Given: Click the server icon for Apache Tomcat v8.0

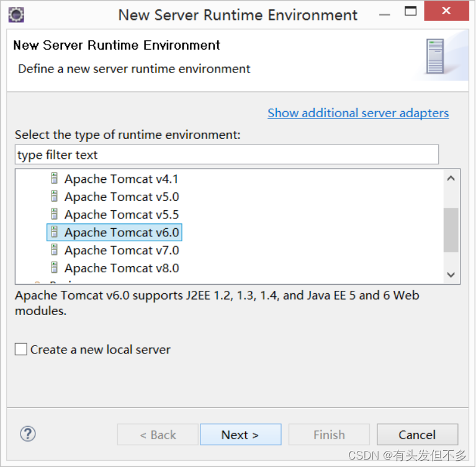Looking at the screenshot, I should click(54, 268).
